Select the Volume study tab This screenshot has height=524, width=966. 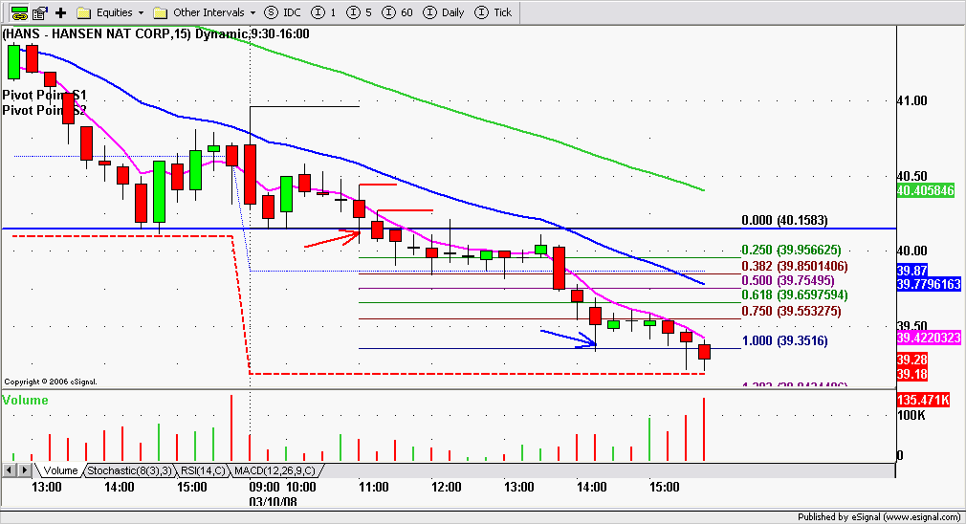pos(60,470)
